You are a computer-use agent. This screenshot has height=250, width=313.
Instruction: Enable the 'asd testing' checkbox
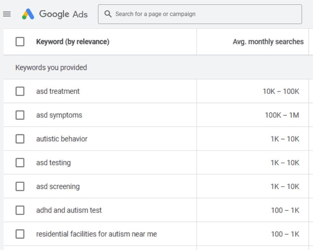[20, 163]
